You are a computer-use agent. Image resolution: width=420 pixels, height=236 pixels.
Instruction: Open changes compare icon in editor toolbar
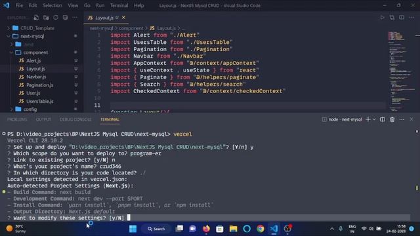tap(392, 18)
